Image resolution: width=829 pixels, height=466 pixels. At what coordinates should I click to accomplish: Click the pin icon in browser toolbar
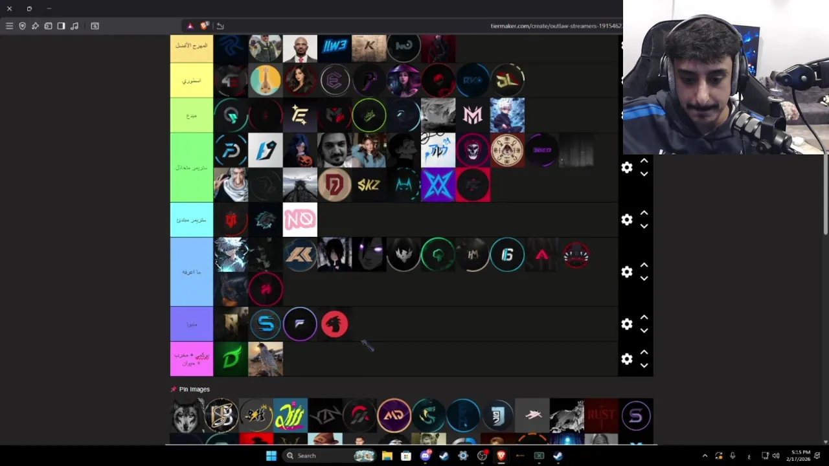(x=35, y=26)
